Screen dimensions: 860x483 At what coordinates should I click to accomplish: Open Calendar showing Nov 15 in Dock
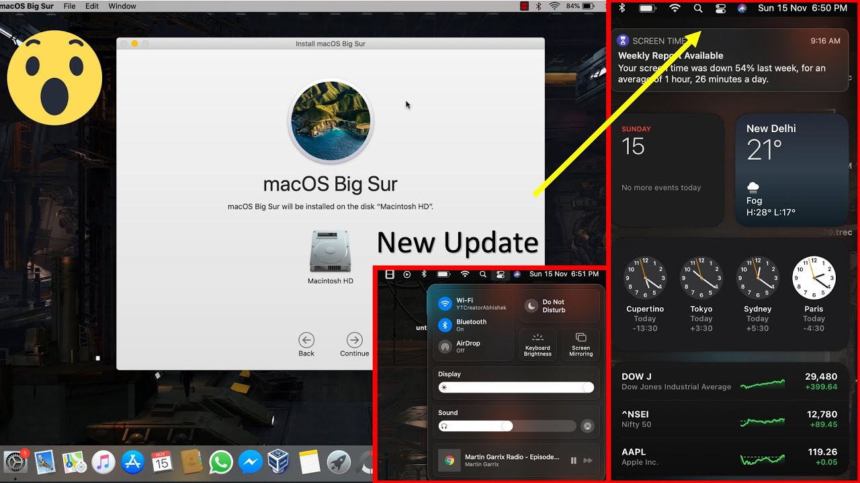pos(162,462)
